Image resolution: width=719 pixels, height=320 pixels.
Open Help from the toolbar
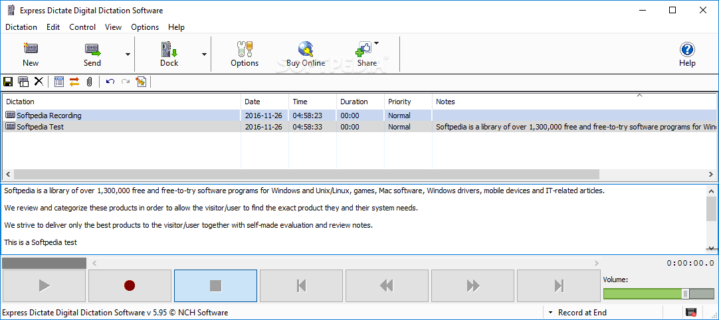point(687,54)
